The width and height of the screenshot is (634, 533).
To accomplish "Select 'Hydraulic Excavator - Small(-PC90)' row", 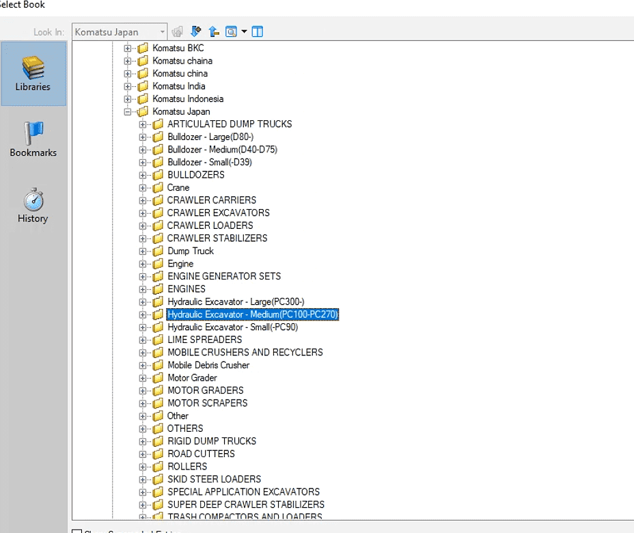I will [x=232, y=327].
